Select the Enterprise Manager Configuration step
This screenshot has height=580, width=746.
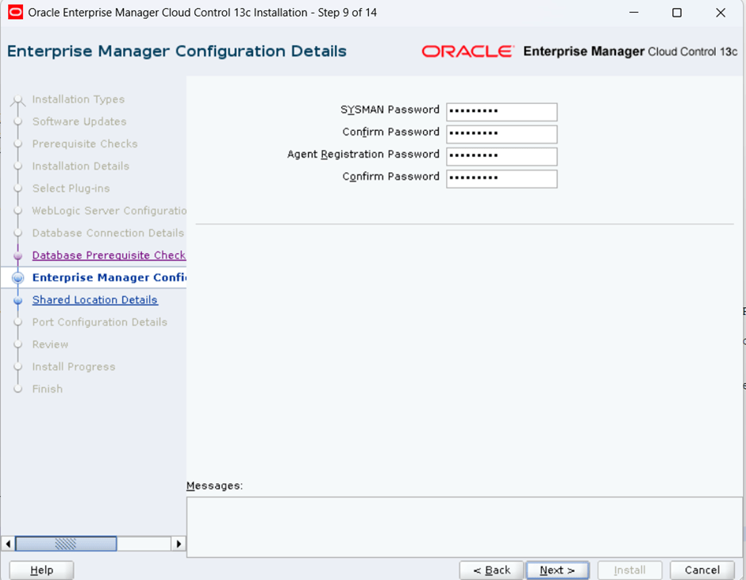point(109,278)
